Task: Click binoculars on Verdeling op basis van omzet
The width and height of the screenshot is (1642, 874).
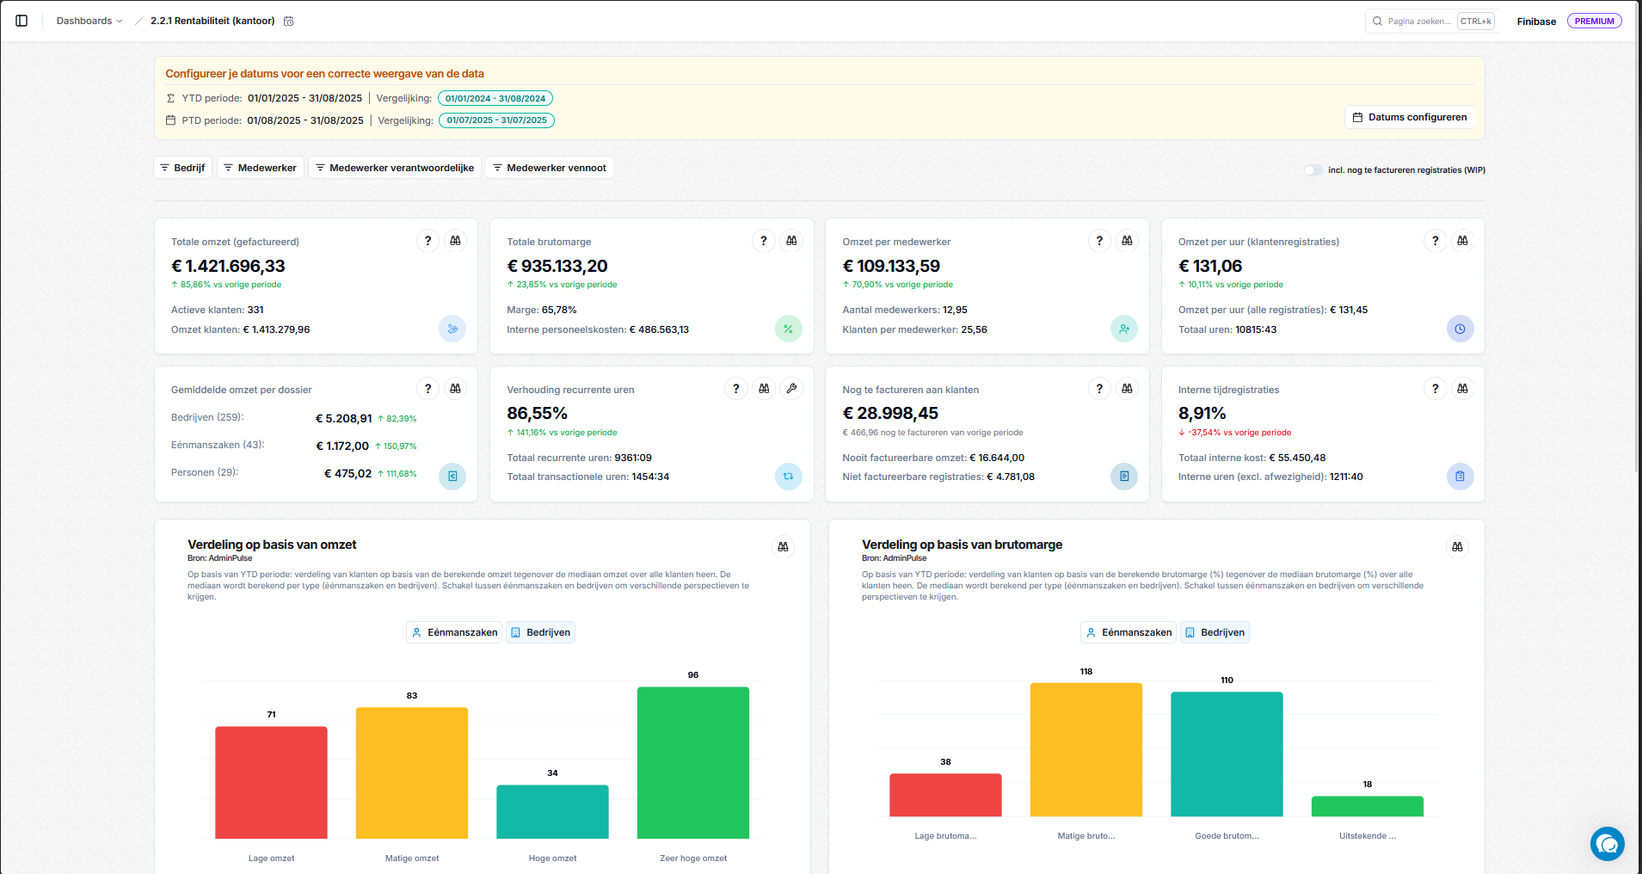Action: pos(783,546)
